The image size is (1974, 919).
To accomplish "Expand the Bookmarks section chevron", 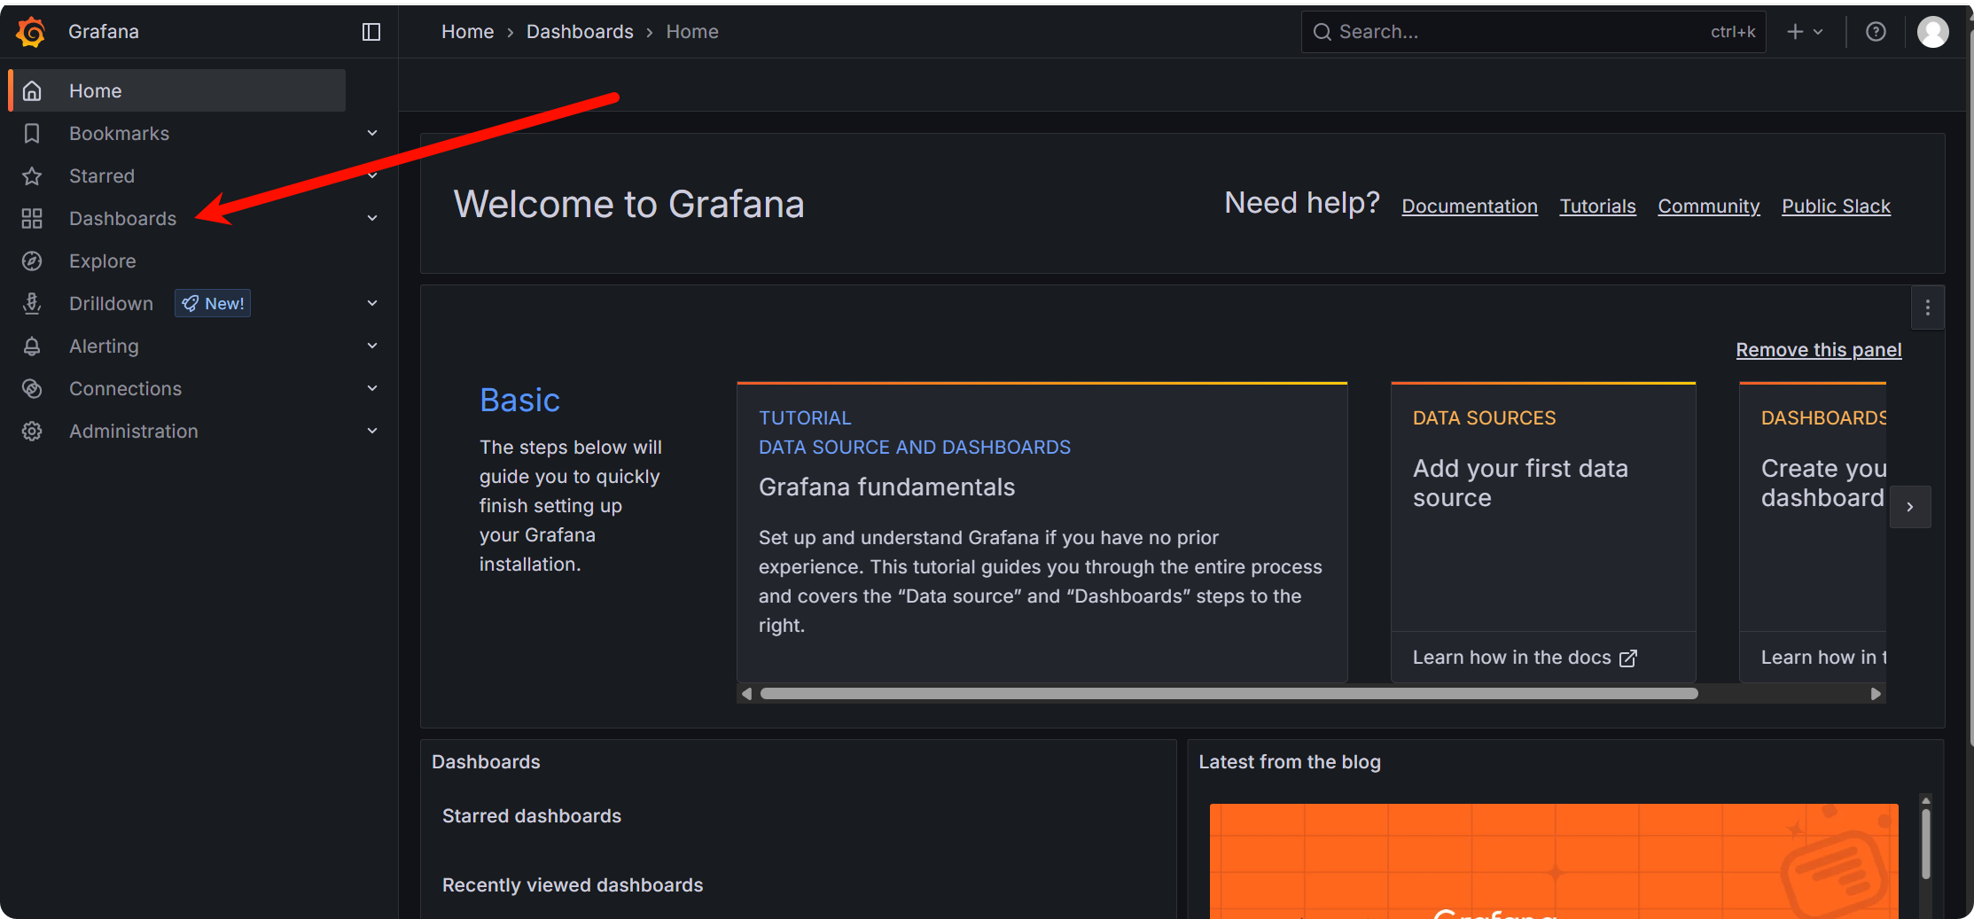I will [x=372, y=133].
